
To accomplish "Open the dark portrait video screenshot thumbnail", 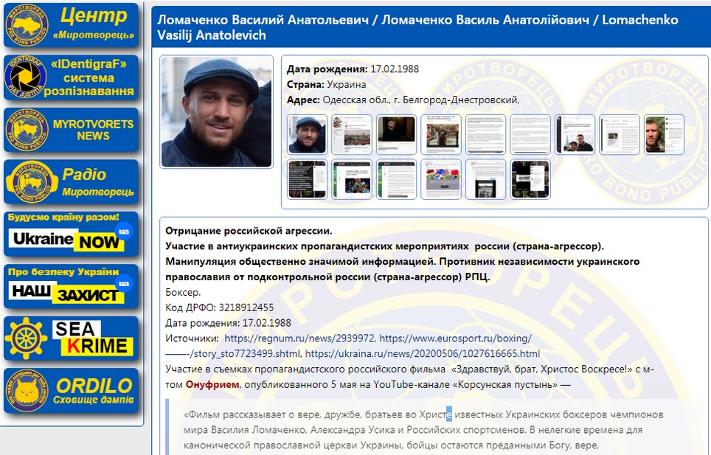I will point(397,135).
